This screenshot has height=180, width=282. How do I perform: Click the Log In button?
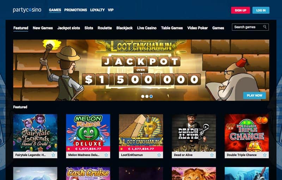[261, 10]
